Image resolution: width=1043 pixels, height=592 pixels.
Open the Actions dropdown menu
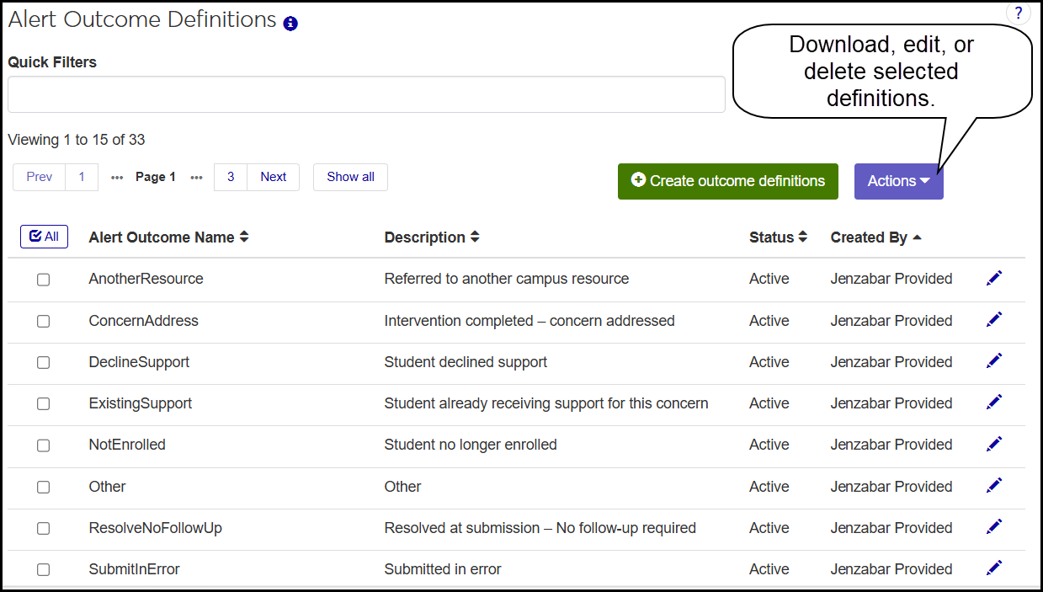click(x=898, y=181)
